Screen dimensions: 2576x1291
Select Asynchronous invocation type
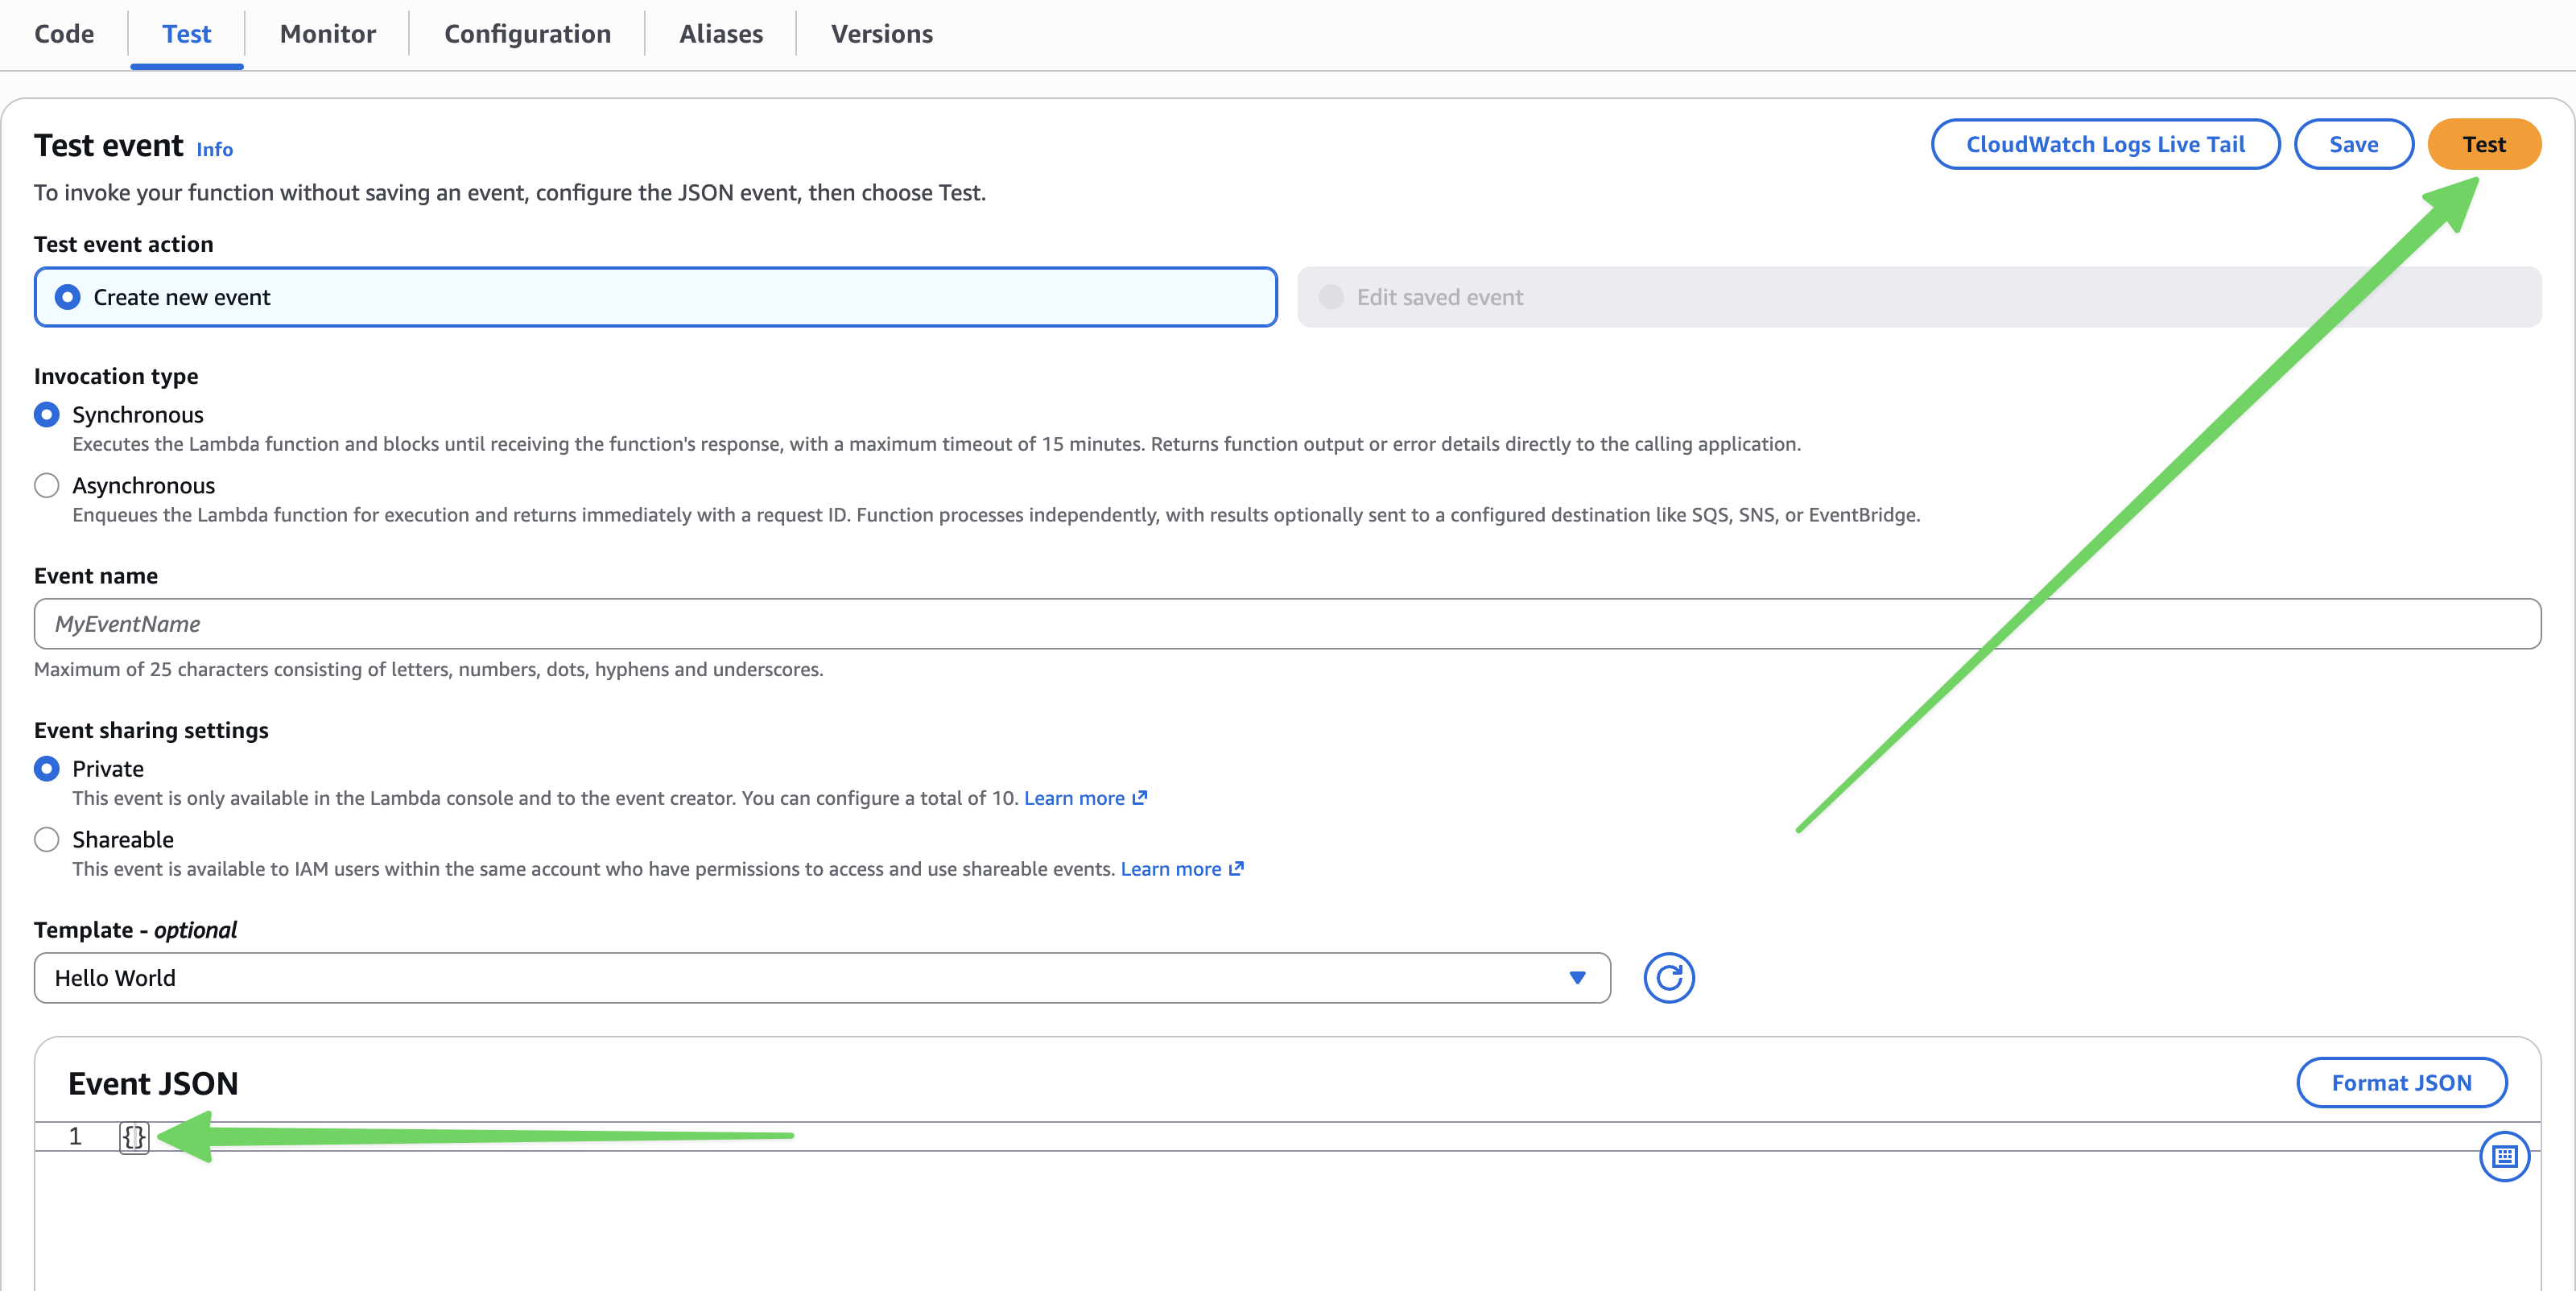(x=47, y=486)
